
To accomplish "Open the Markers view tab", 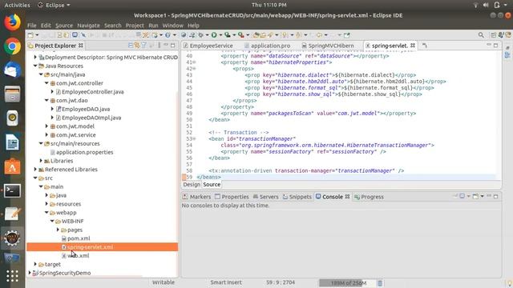I will point(196,197).
